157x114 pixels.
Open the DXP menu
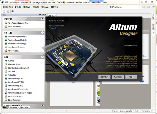point(8,7)
